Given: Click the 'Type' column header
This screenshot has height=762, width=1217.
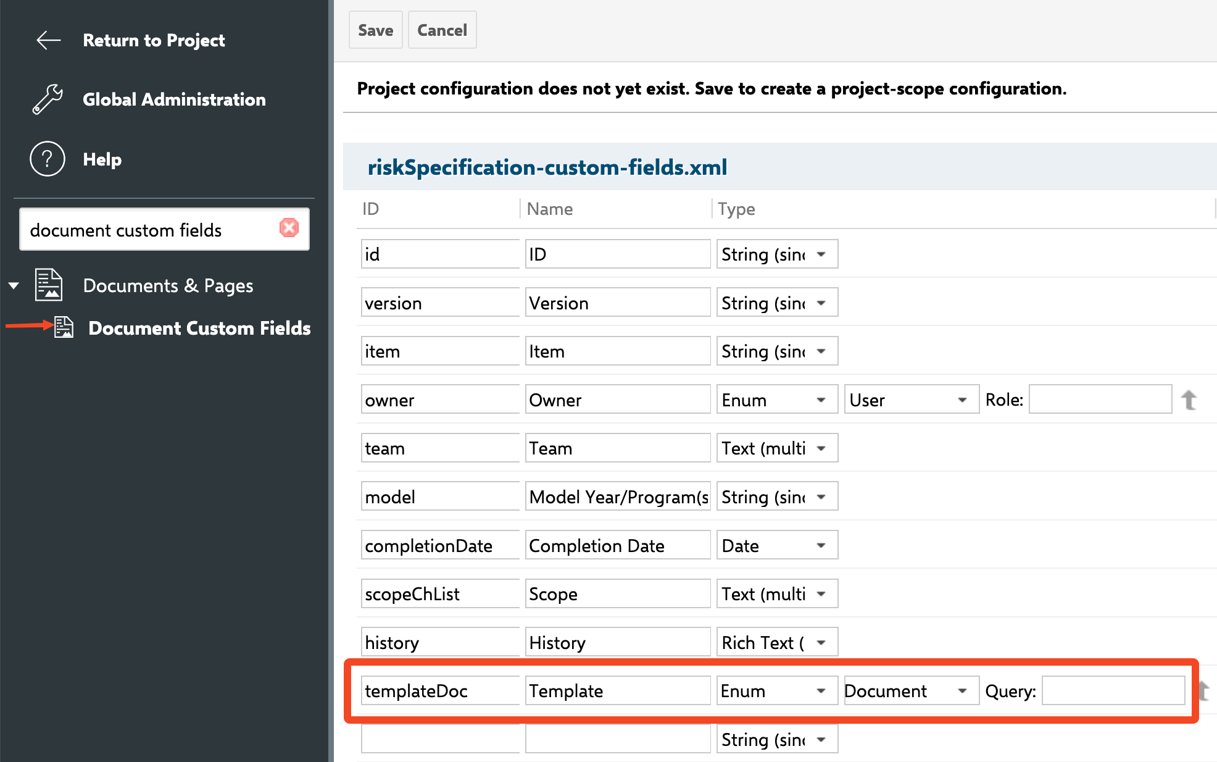Looking at the screenshot, I should 736,209.
